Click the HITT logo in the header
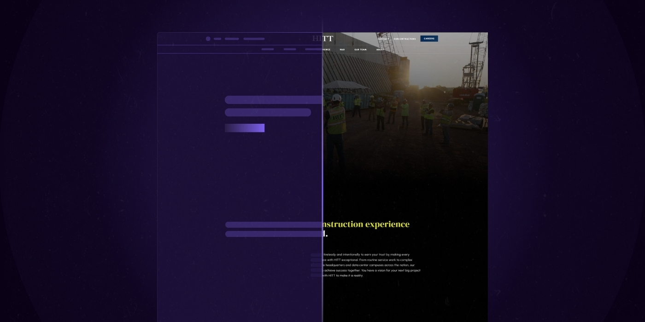 322,39
